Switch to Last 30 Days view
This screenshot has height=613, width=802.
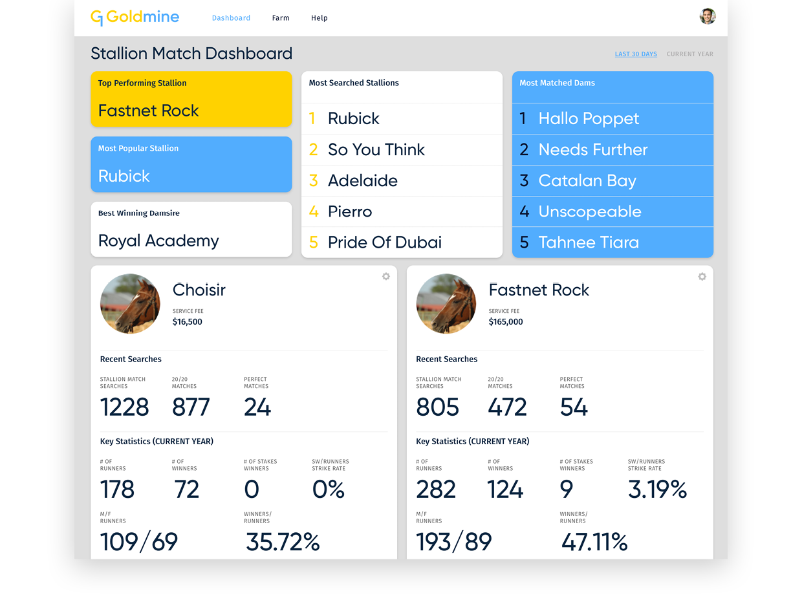pos(636,54)
